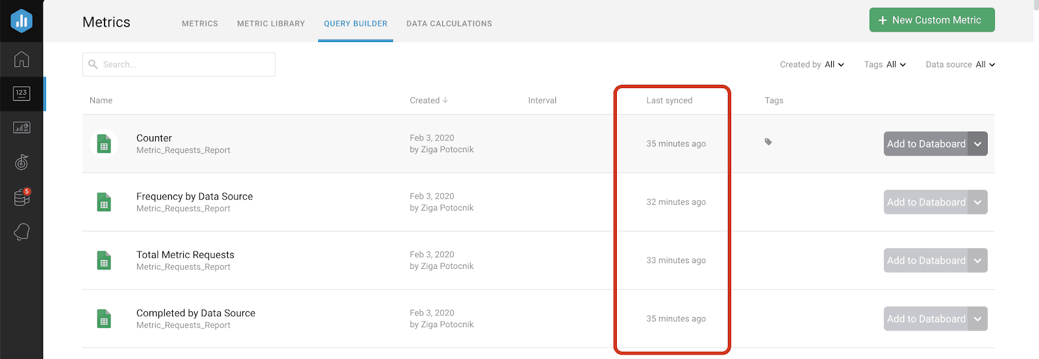This screenshot has width=1039, height=359.
Task: Switch to the Data Calculations tab
Action: 449,23
